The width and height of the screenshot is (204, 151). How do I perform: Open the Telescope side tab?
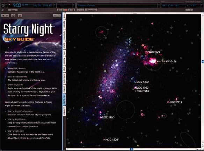pyautogui.click(x=64, y=78)
